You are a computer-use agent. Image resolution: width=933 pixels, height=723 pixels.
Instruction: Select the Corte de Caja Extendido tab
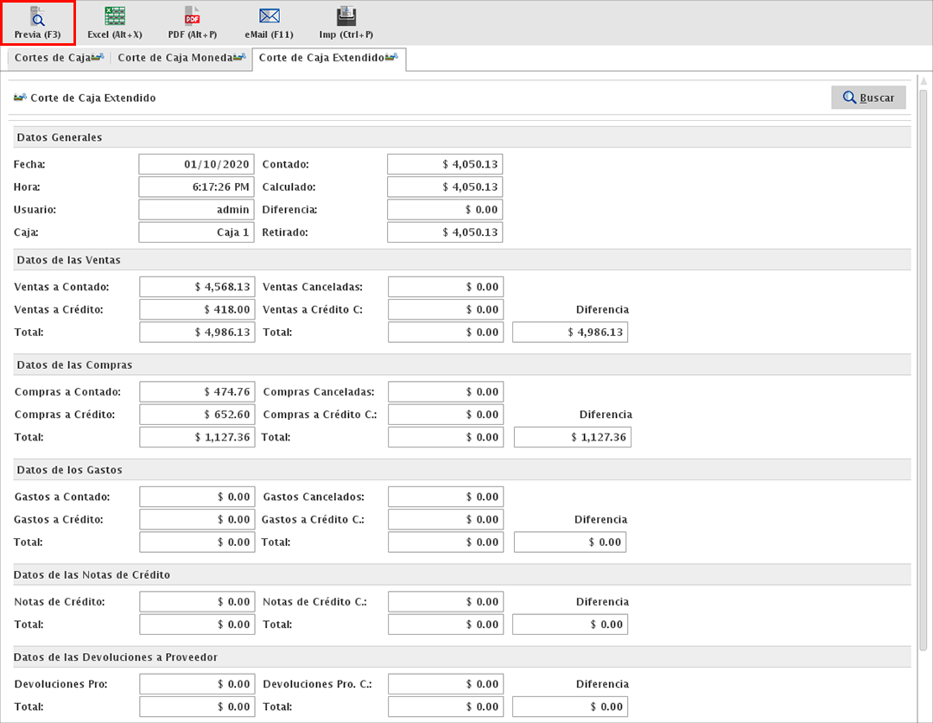pos(328,58)
